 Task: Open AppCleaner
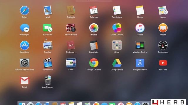tap(48, 80)
